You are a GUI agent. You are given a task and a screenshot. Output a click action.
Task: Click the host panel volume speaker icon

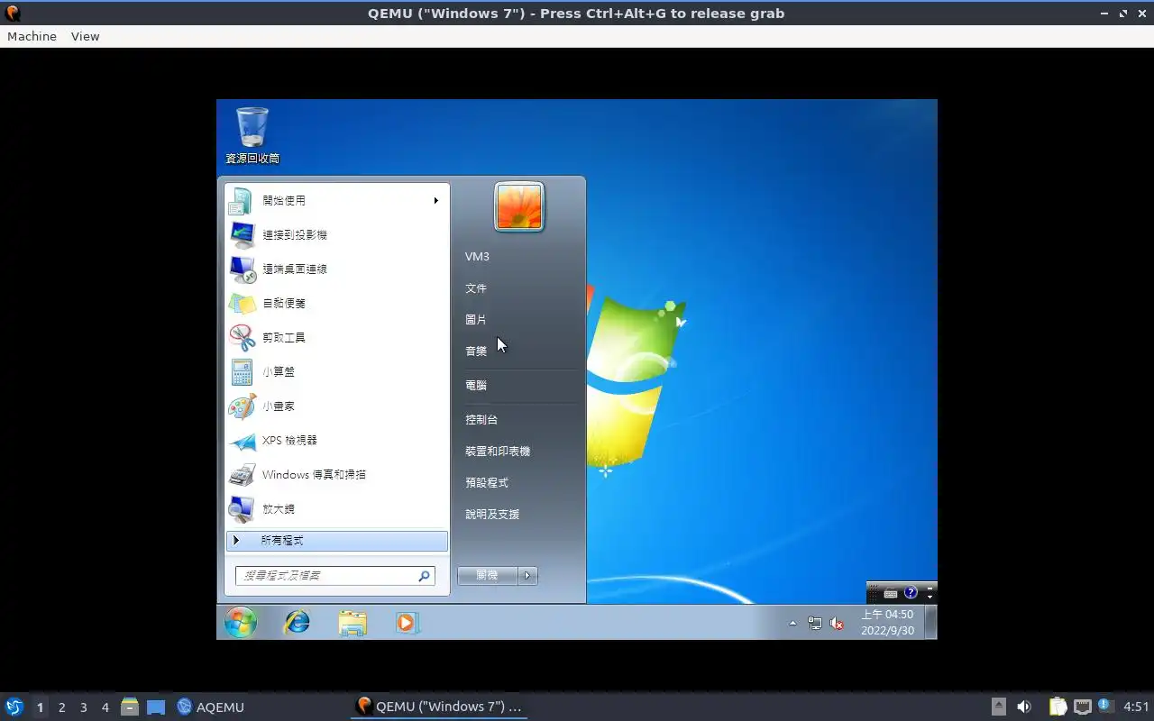click(x=1024, y=707)
